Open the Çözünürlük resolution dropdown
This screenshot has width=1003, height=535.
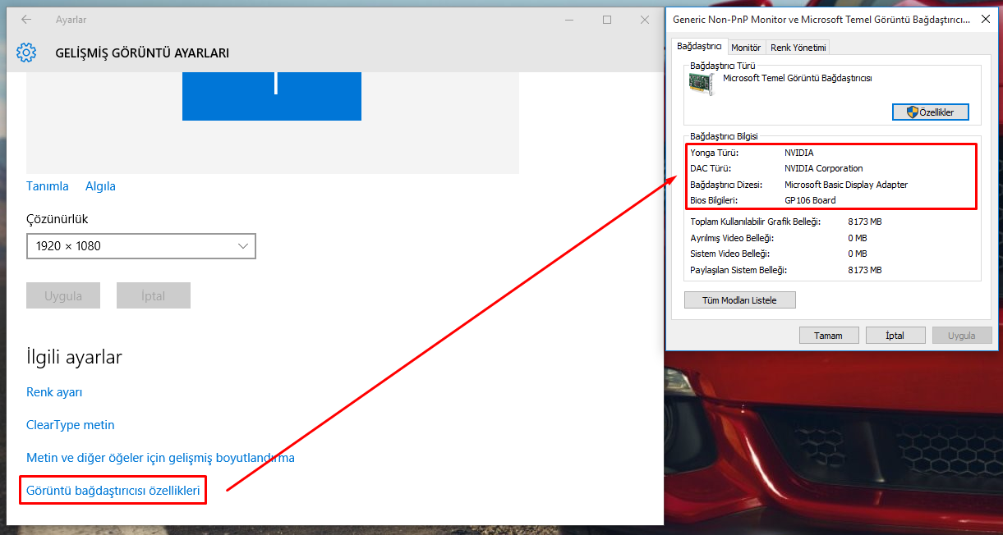(140, 246)
